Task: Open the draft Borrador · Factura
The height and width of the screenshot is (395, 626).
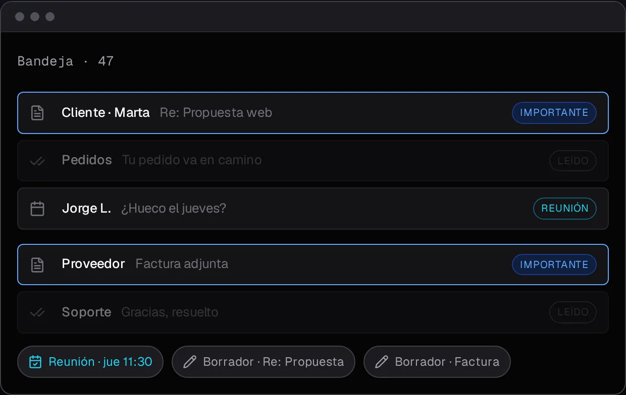Action: click(x=437, y=362)
